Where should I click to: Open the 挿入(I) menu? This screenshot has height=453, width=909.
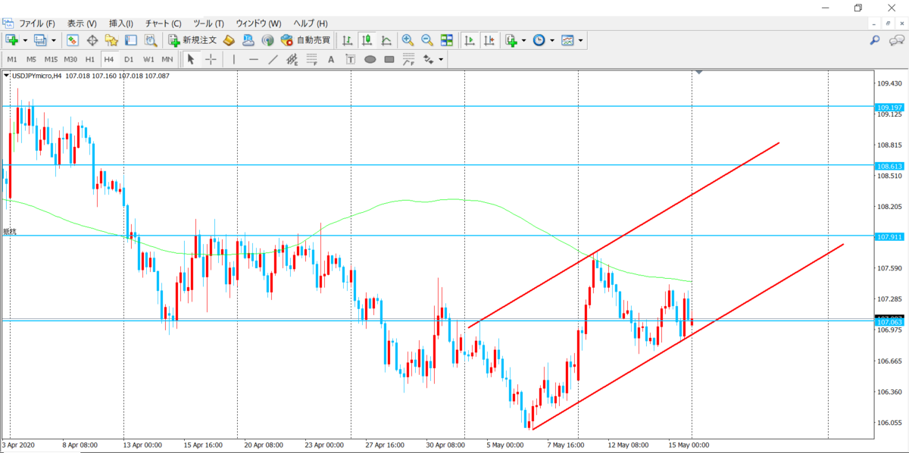(121, 23)
